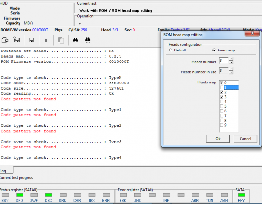
Task: Select the From map radio button
Action: tap(214, 50)
